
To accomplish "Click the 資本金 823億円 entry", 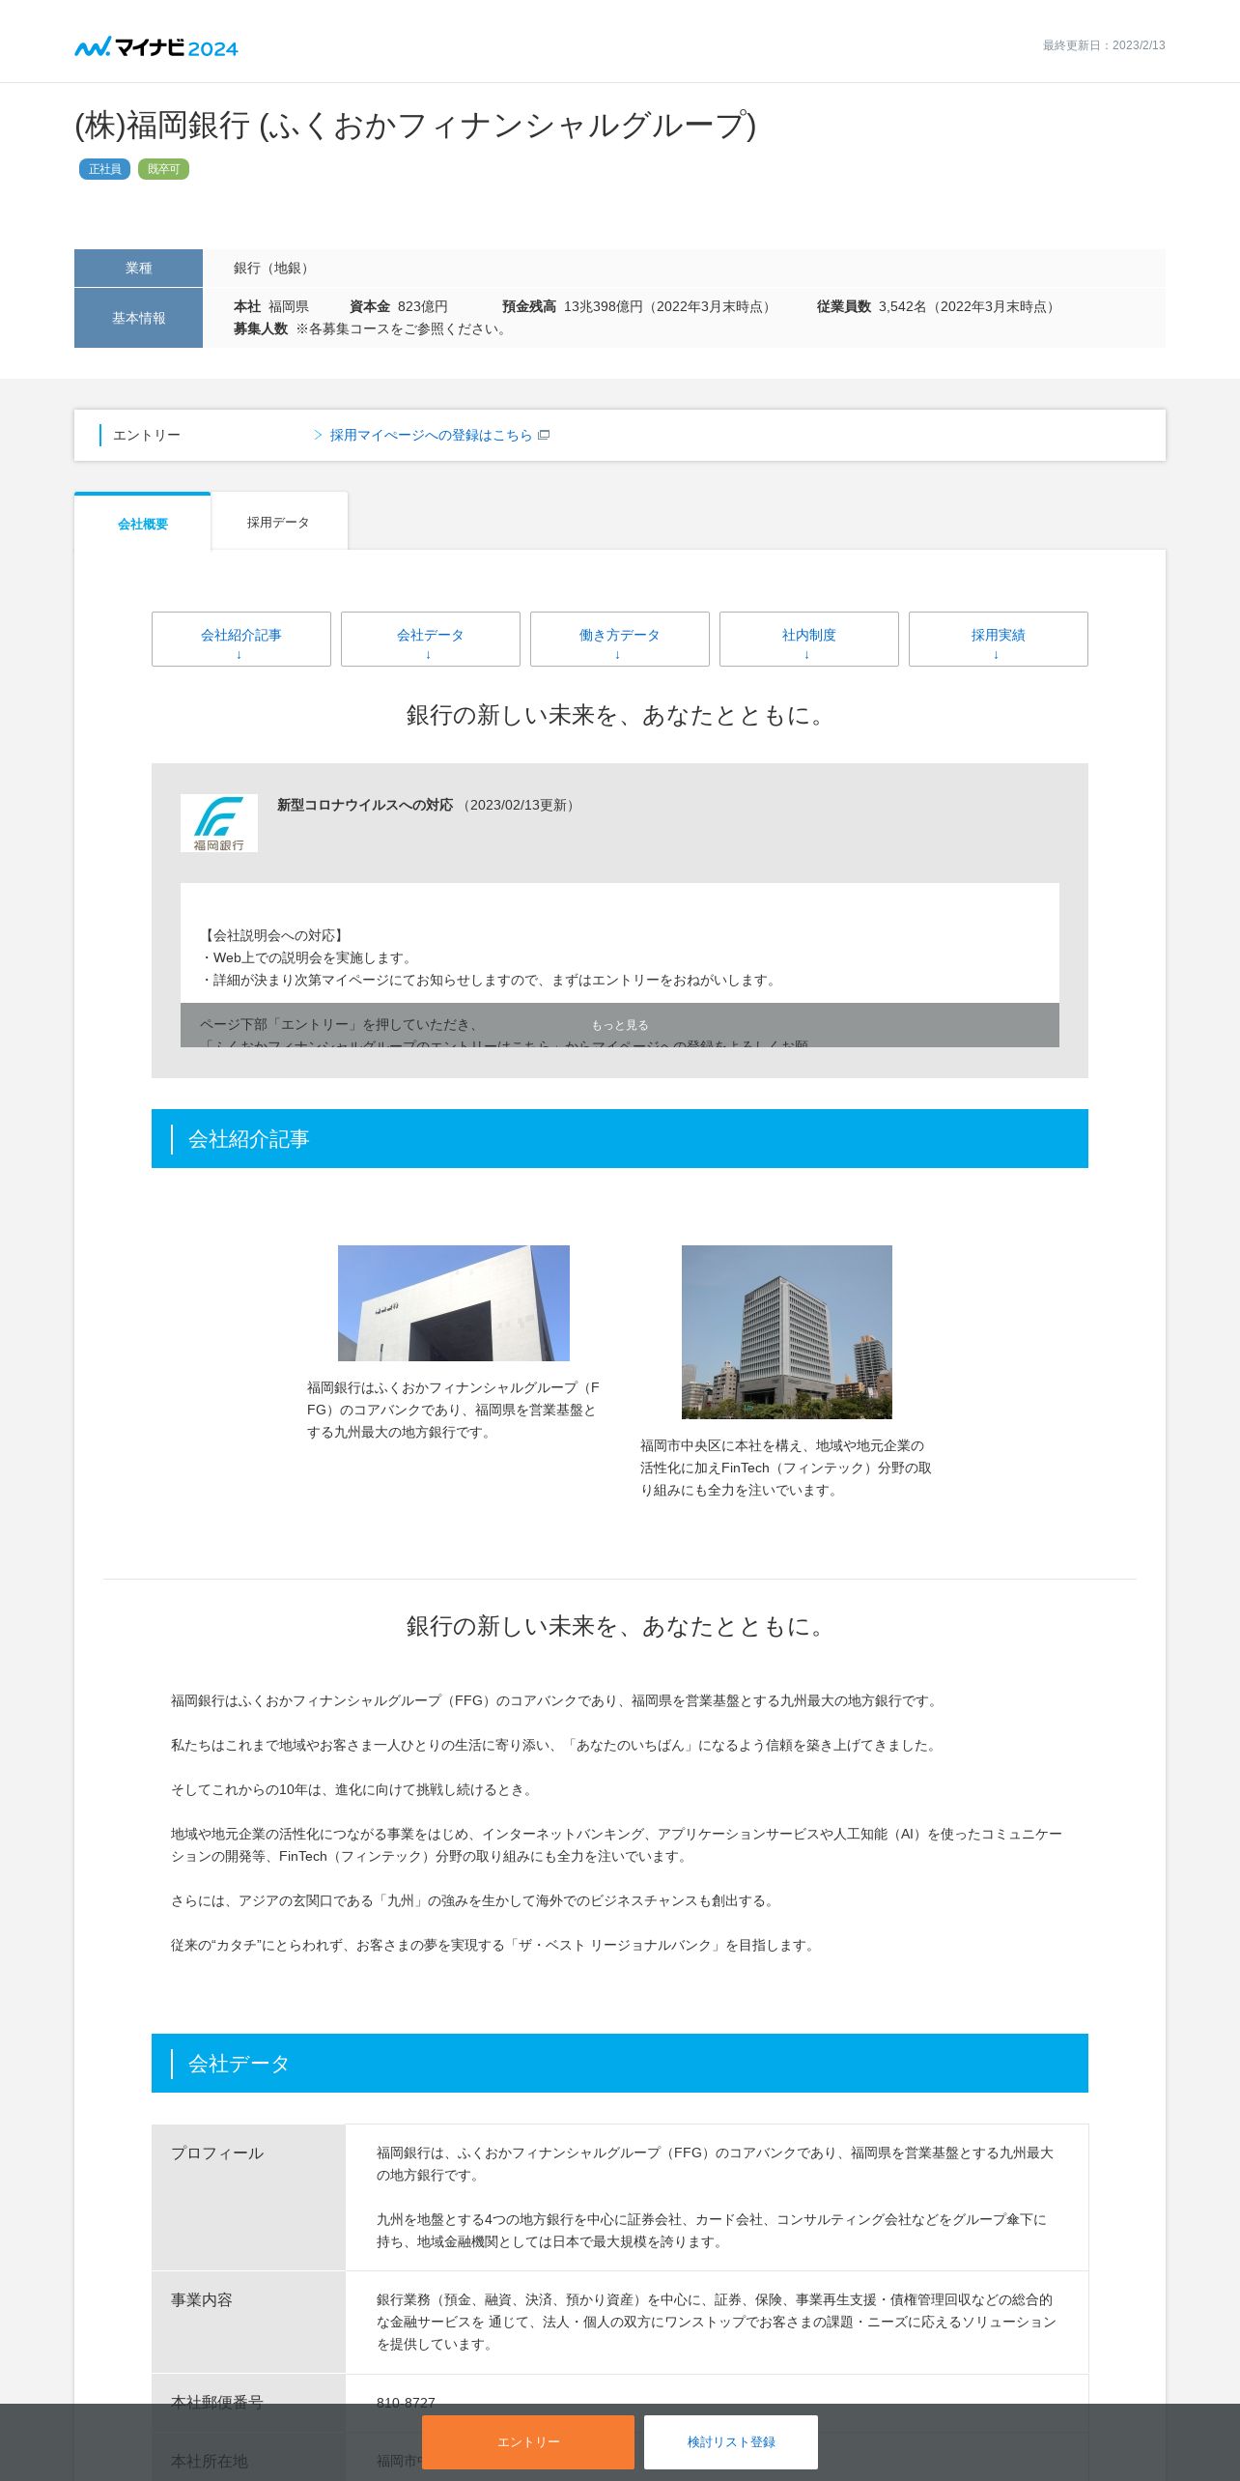I will coord(399,306).
